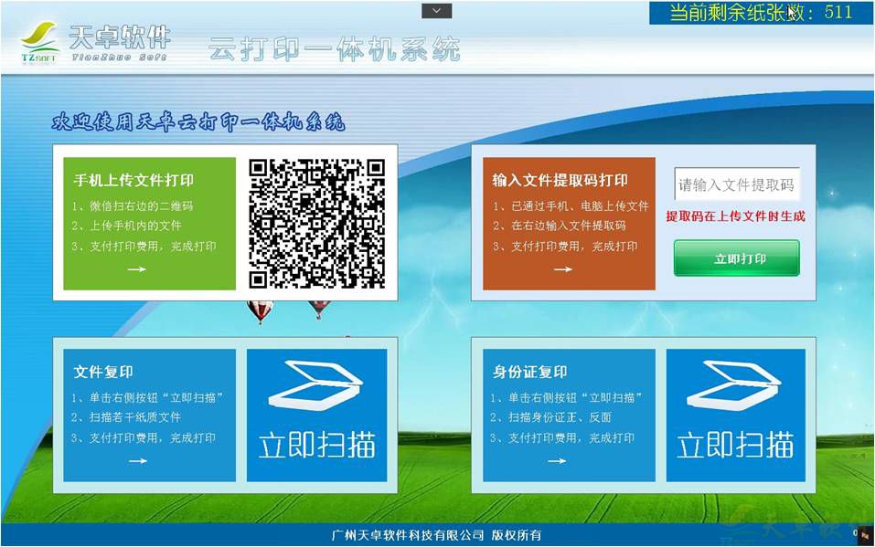This screenshot has height=547, width=875.
Task: Click the 广州天卓软件科技有限公司 copyright footer
Action: pos(437,537)
